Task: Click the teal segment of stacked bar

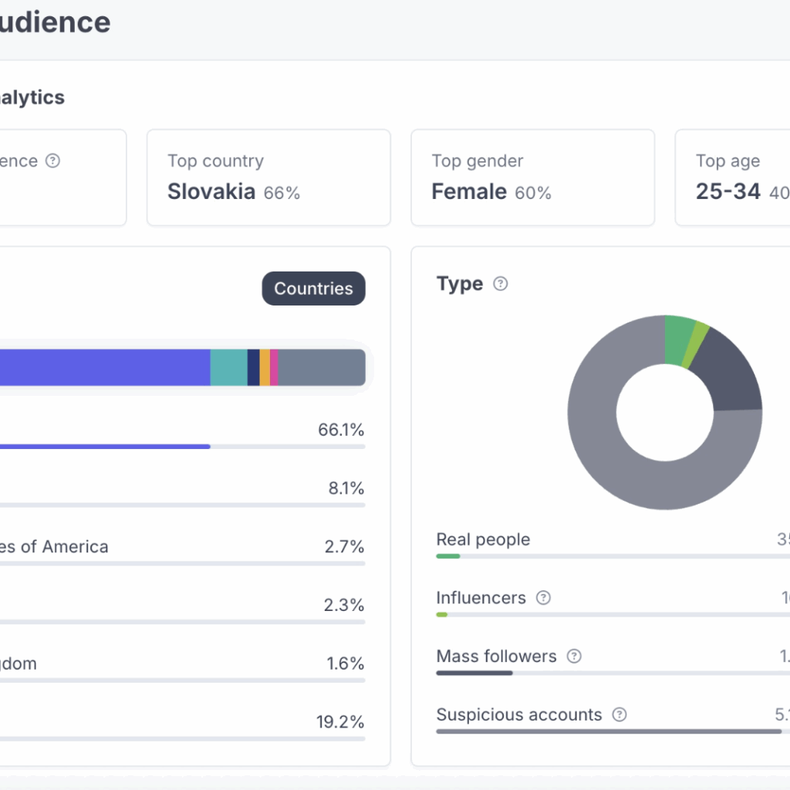Action: [228, 367]
